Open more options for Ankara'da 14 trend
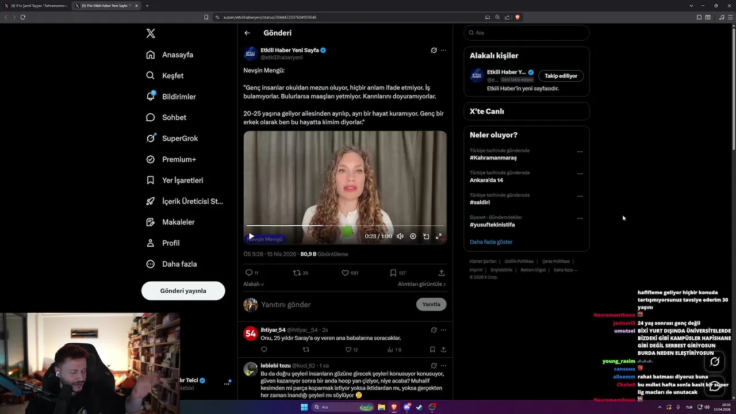The width and height of the screenshot is (736, 414). [x=580, y=174]
